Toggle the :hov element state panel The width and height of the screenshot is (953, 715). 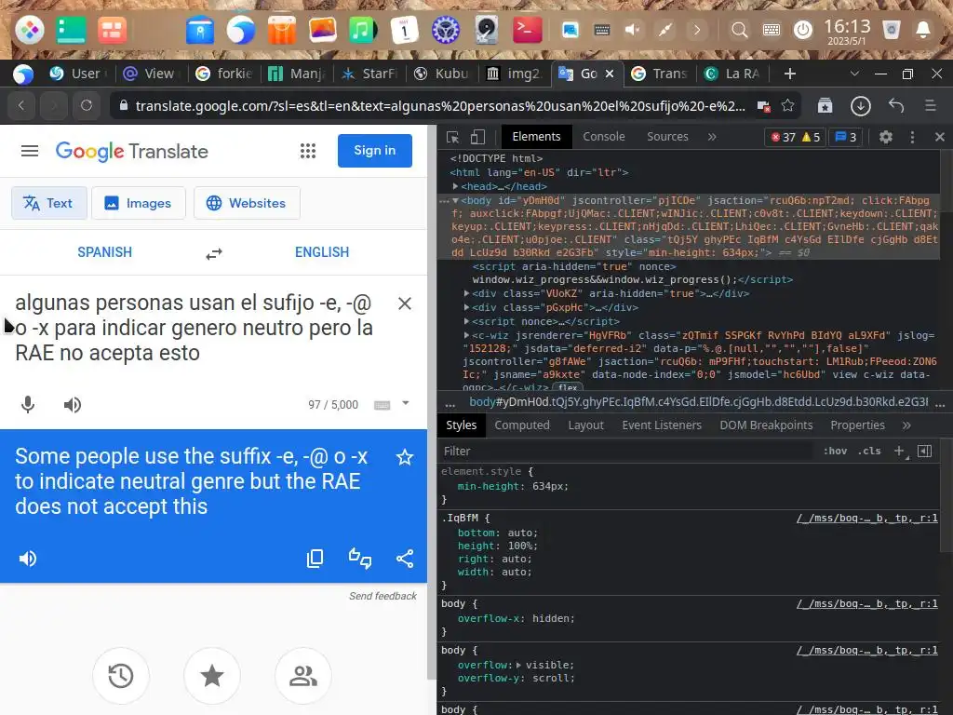pos(835,452)
